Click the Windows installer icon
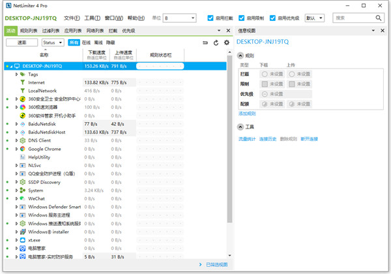This screenshot has height=274, width=391. [23, 232]
